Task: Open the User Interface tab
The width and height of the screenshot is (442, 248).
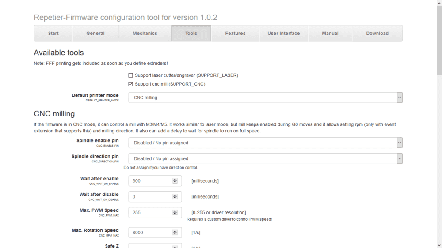Action: (283, 34)
